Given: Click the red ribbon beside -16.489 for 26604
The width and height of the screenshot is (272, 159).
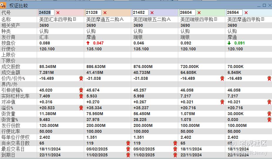Looking at the screenshot, I should click(222, 78).
